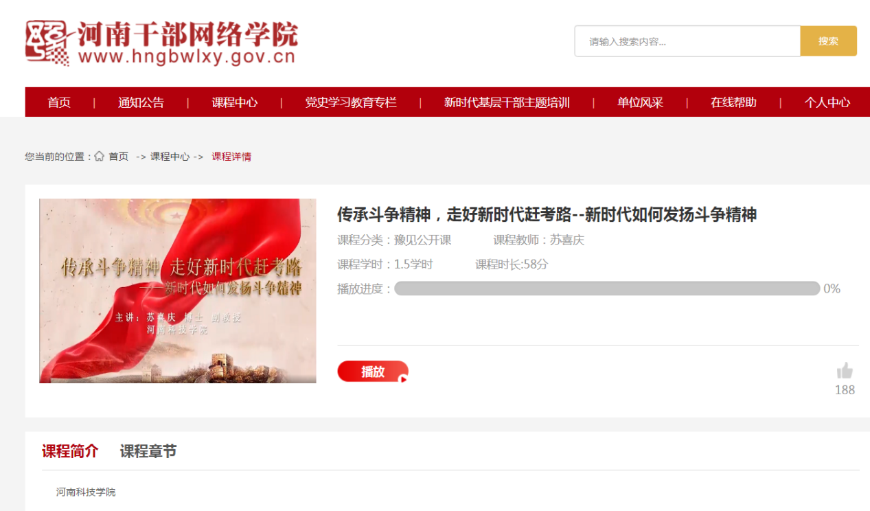Screen dimensions: 870x511
Task: Switch to the 课程章节 tab
Action: 148,451
